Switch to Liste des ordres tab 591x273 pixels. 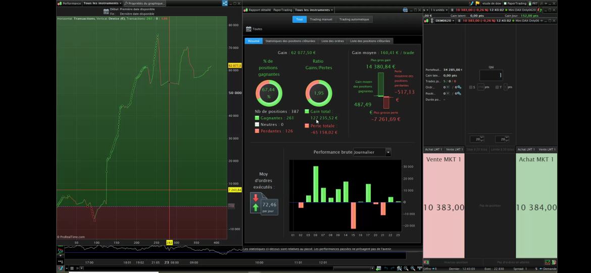click(332, 41)
